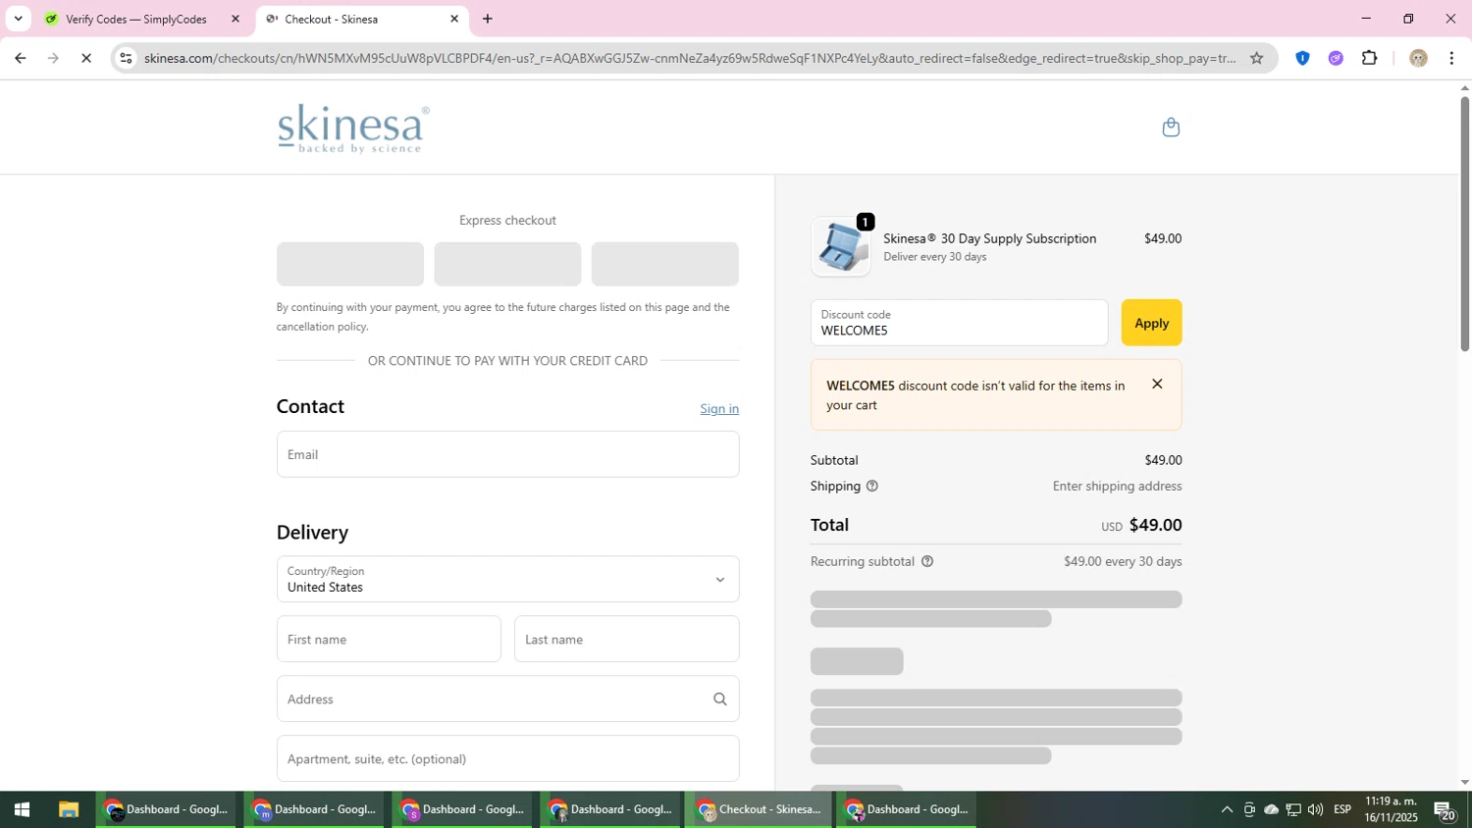The height and width of the screenshot is (828, 1472).
Task: Click the ESP language indicator
Action: click(x=1342, y=809)
